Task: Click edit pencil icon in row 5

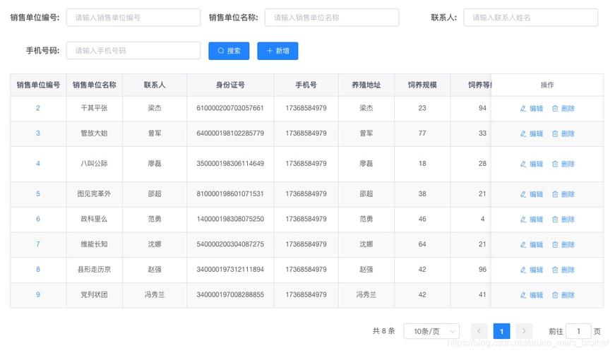Action: tap(523, 194)
